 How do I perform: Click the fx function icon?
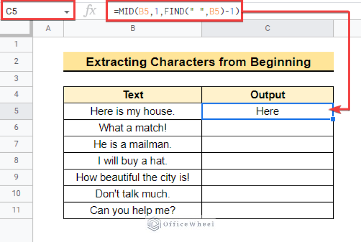pyautogui.click(x=89, y=11)
